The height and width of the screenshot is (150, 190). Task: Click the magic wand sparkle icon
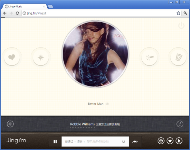point(149,57)
